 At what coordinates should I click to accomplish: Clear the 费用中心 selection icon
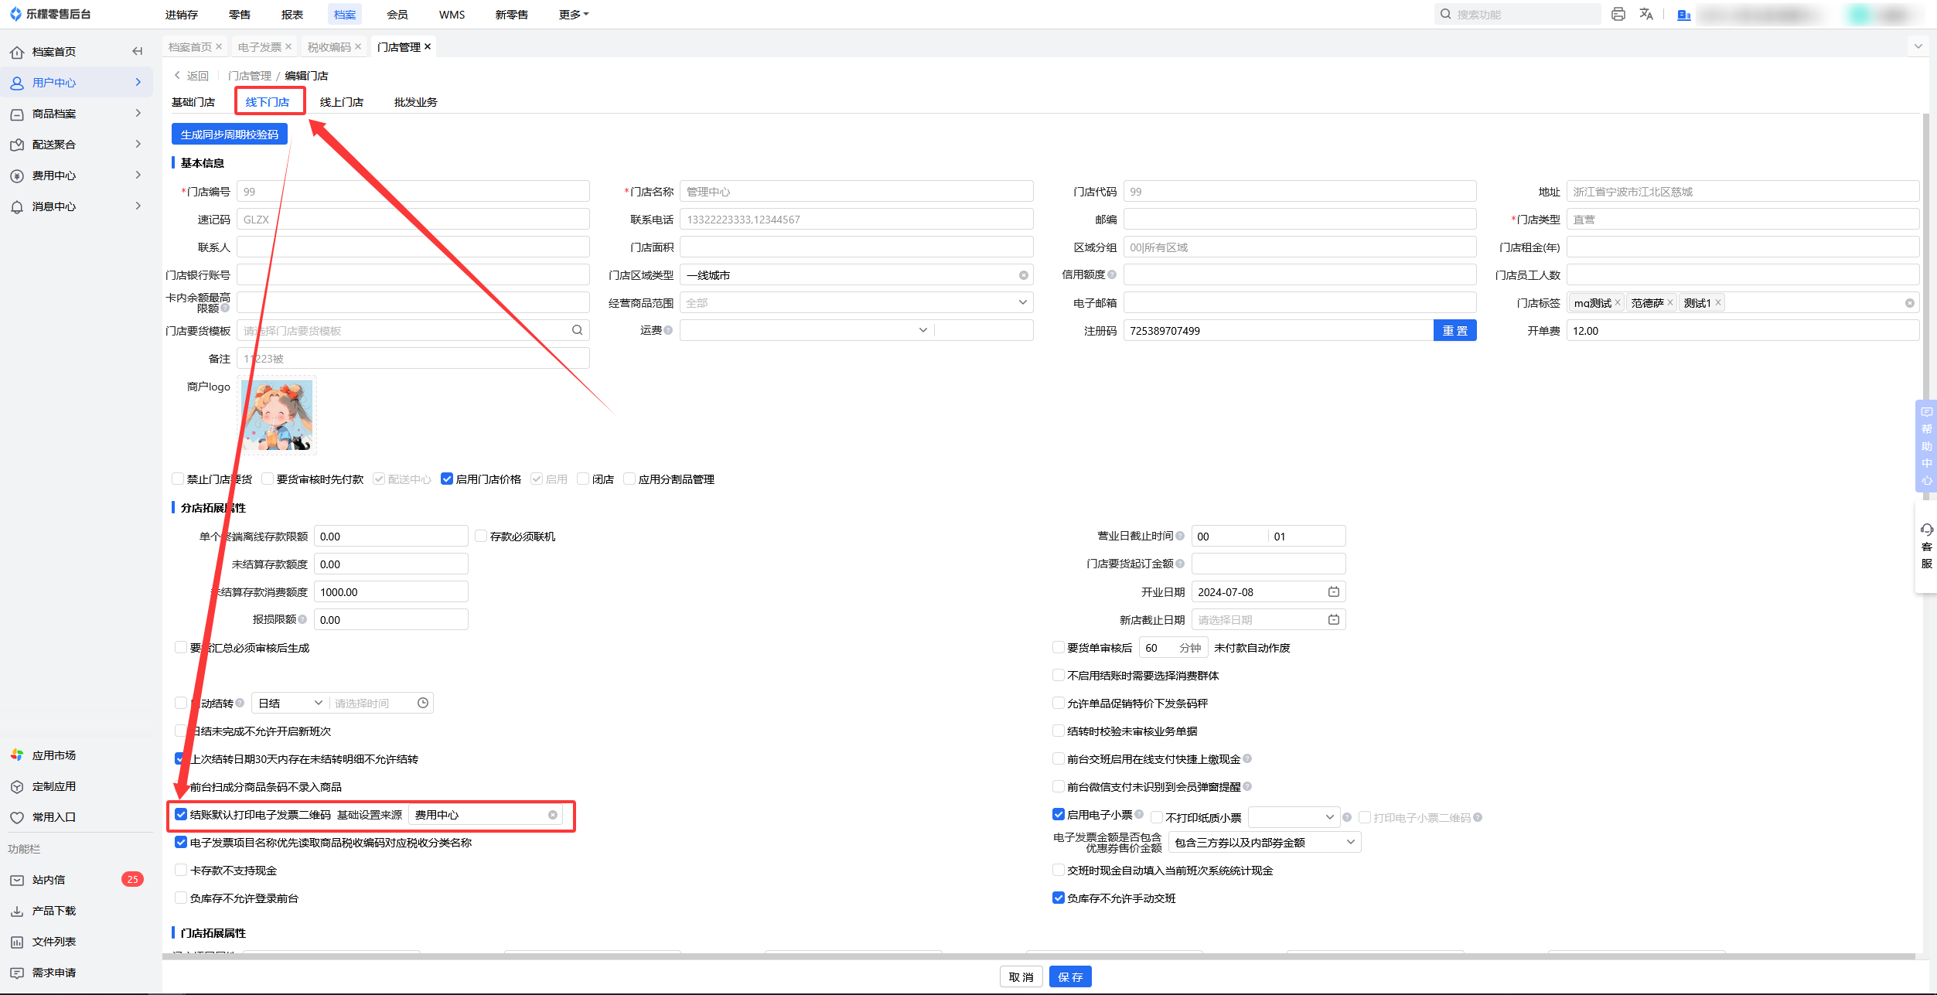point(553,815)
